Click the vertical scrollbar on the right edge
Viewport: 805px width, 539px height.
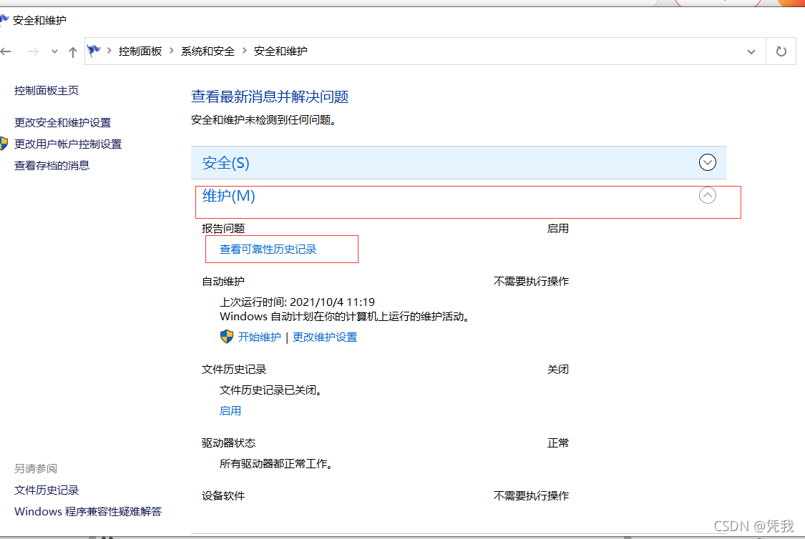[801, 286]
